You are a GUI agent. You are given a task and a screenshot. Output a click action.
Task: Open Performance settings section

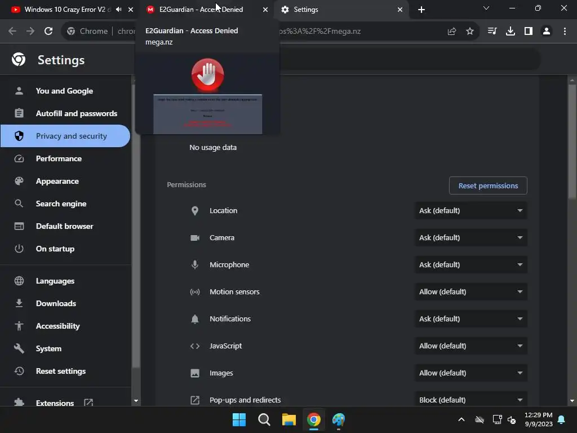pyautogui.click(x=65, y=158)
